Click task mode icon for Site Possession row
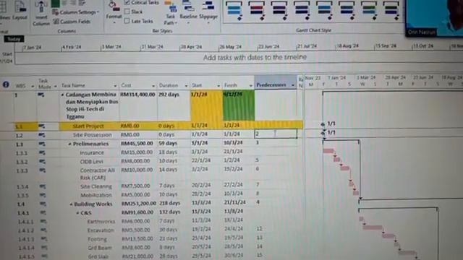The width and height of the screenshot is (463, 260). pos(42,135)
